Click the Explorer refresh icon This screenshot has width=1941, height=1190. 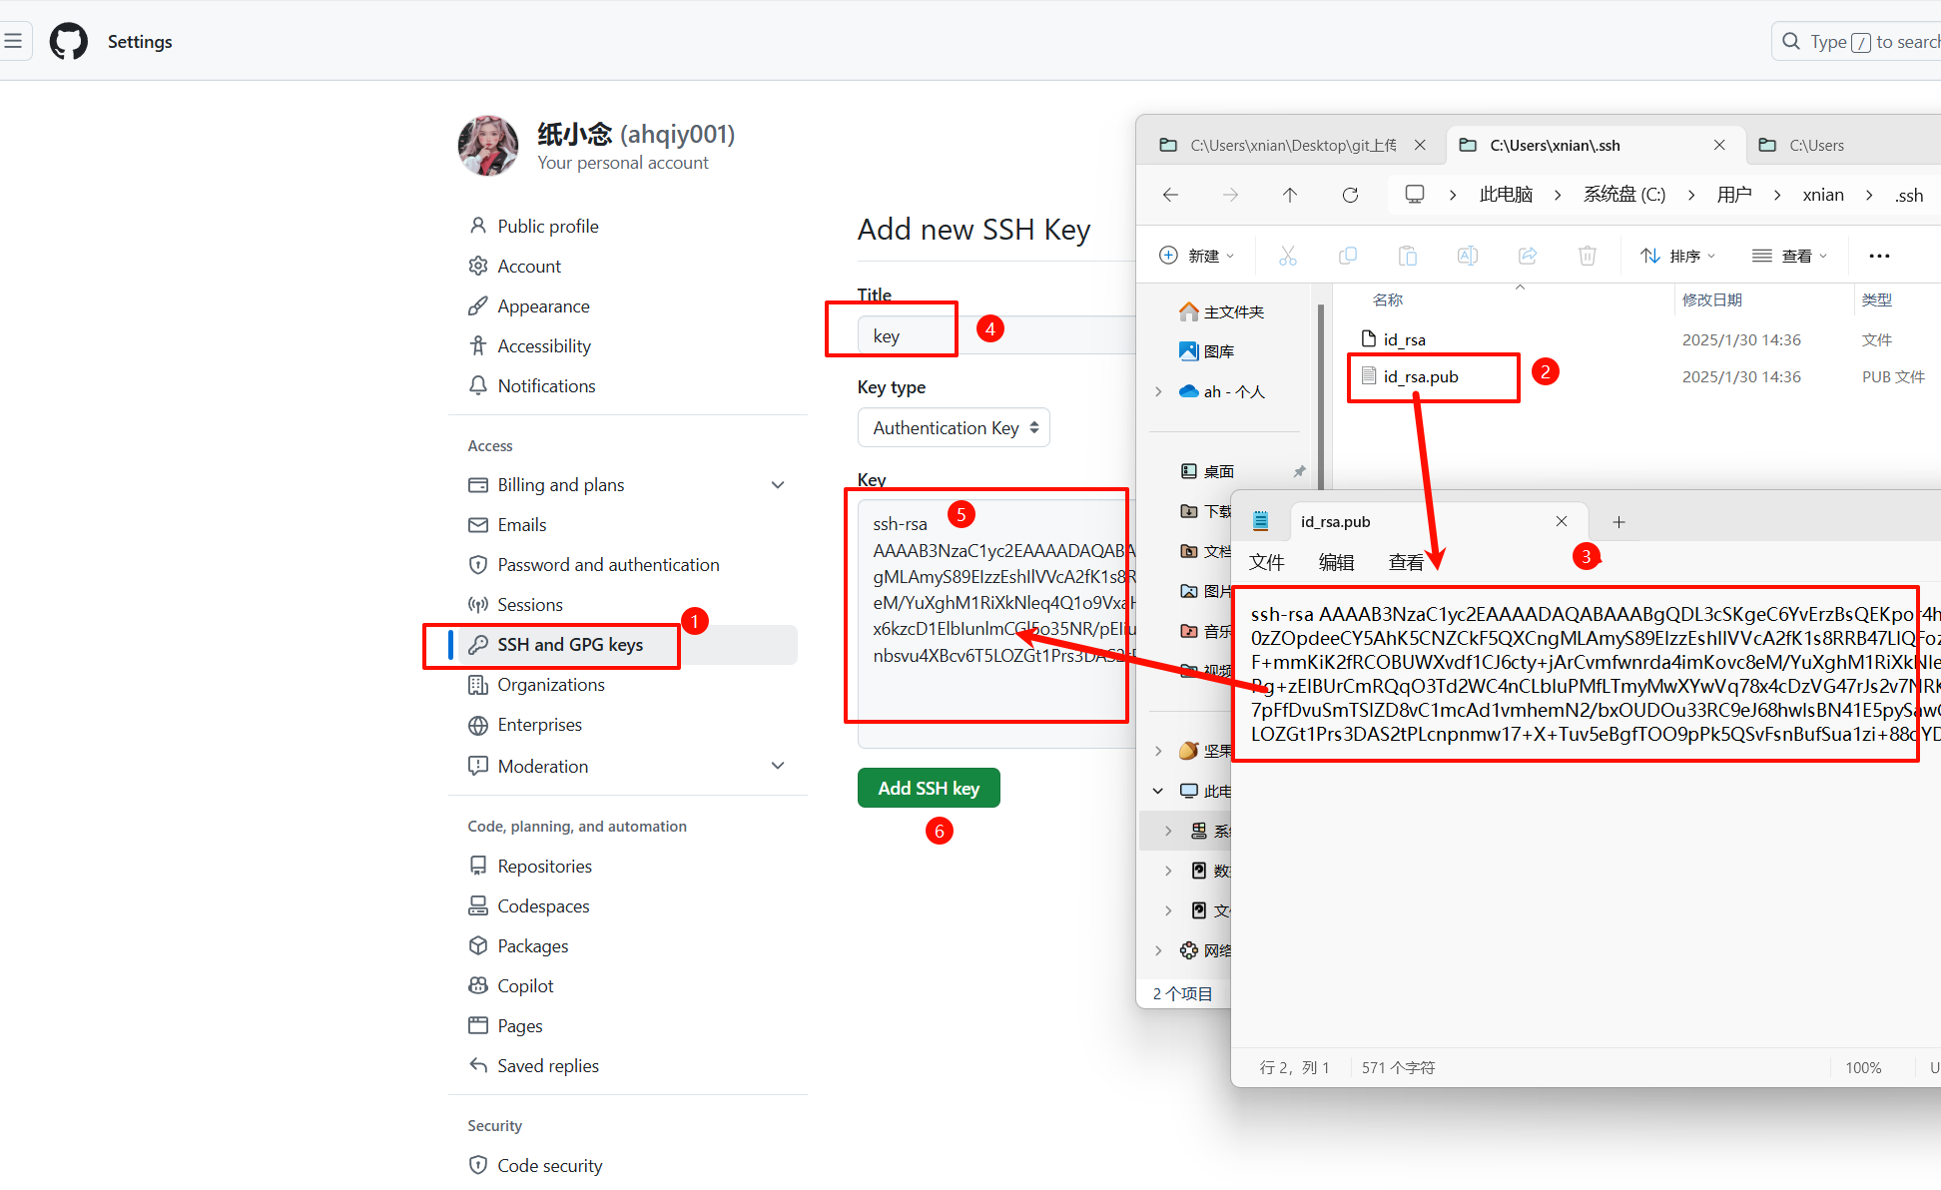pyautogui.click(x=1350, y=195)
